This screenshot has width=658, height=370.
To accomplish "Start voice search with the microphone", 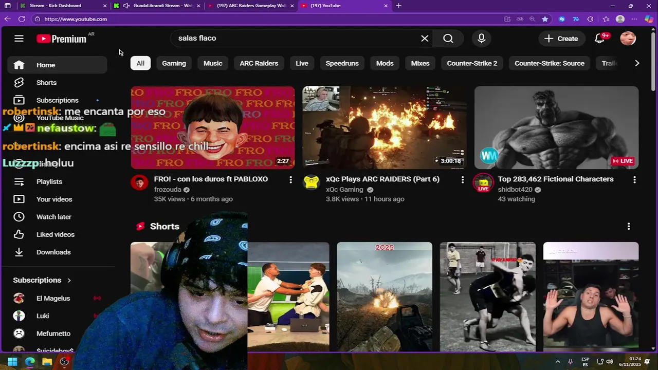I will click(x=481, y=39).
